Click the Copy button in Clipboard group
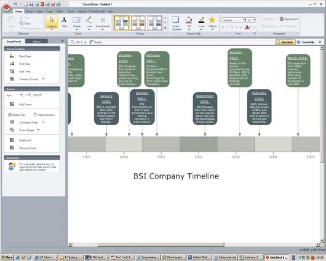 (25, 23)
